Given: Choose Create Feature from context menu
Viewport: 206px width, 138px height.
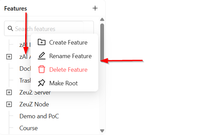Looking at the screenshot, I should 64,42.
